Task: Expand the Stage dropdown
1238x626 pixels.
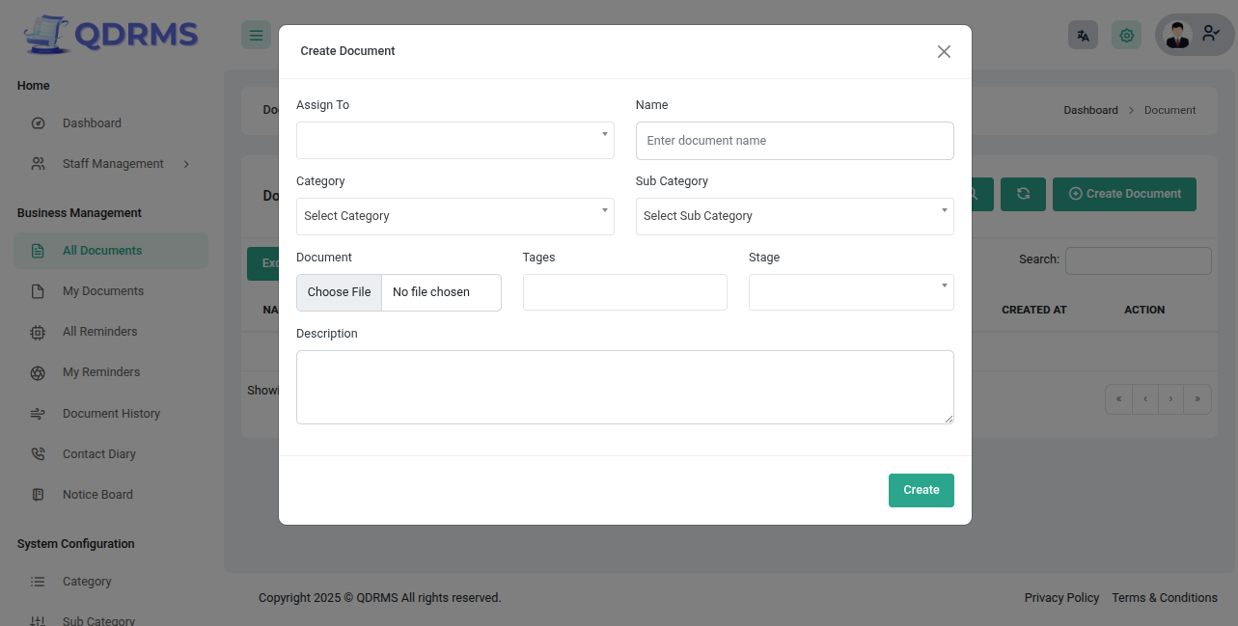Action: point(850,292)
